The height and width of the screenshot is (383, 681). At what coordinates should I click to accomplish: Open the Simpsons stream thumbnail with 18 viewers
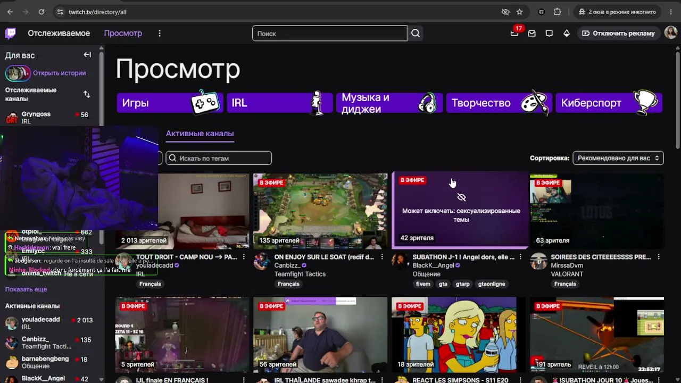click(459, 335)
